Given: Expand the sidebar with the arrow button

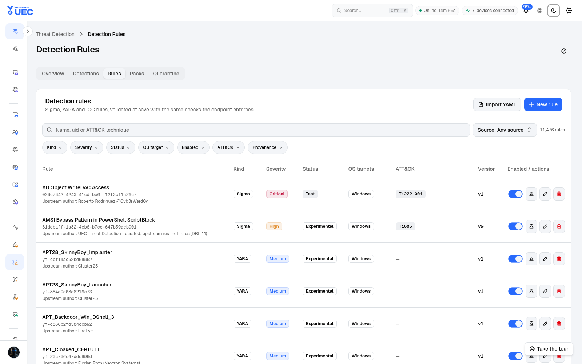Looking at the screenshot, I should pyautogui.click(x=28, y=31).
